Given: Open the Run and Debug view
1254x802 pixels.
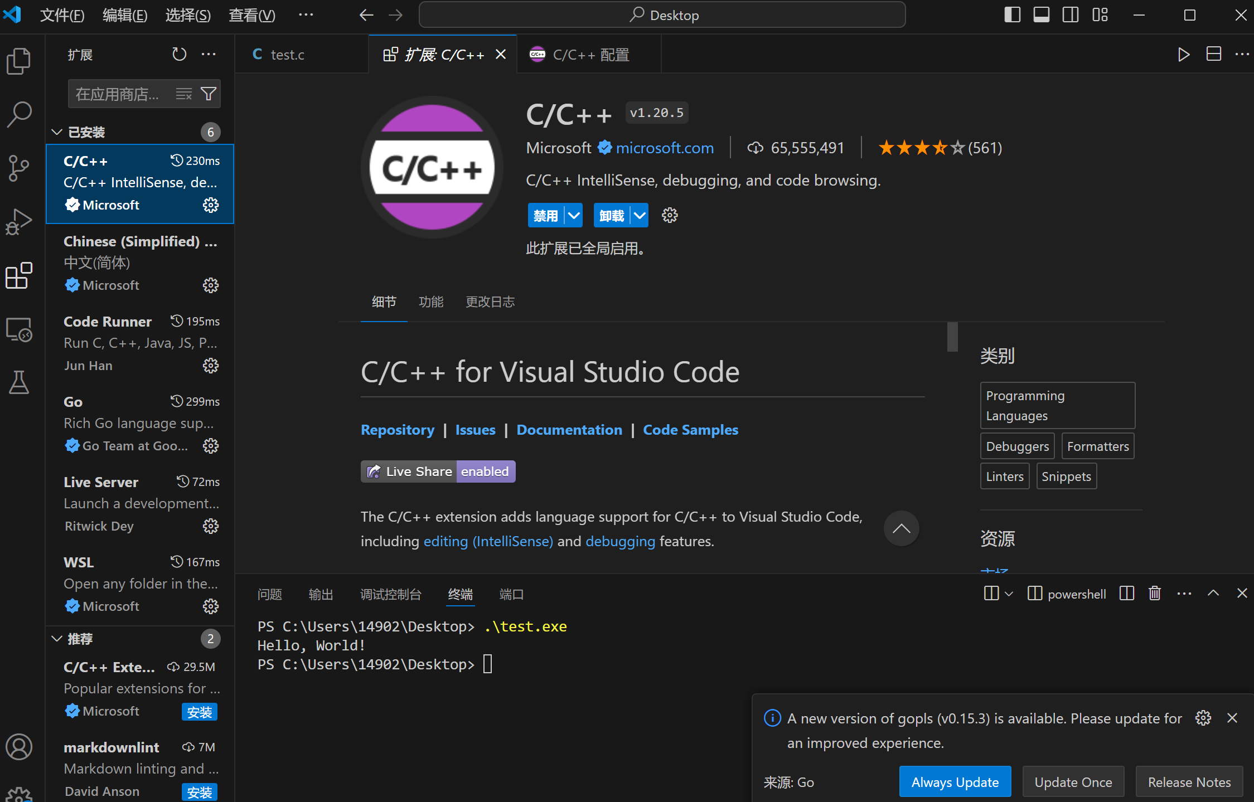Looking at the screenshot, I should pos(19,222).
